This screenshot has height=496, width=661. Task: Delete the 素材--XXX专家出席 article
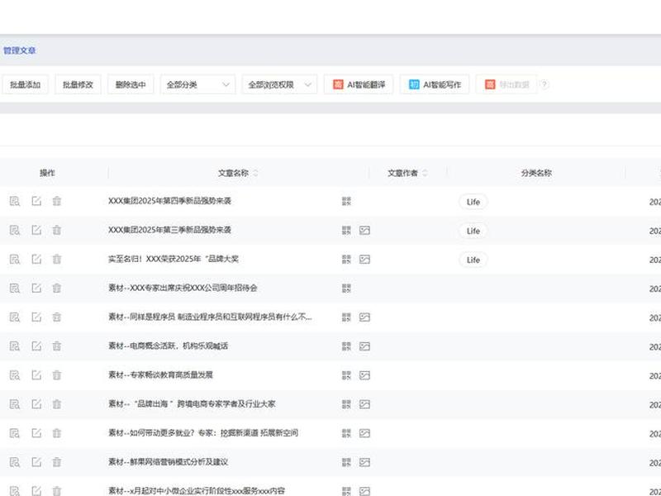tap(56, 288)
